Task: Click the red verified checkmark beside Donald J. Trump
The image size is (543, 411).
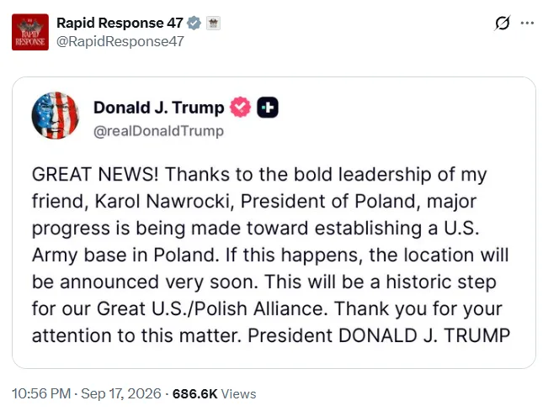Action: click(240, 107)
